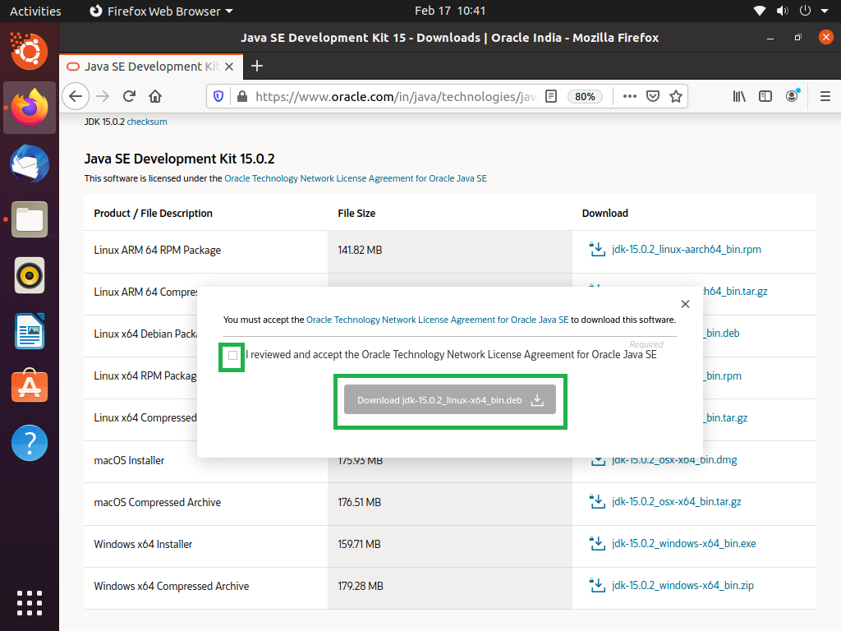841x631 pixels.
Task: Open Firefox Web Browser app menu
Action: [161, 12]
